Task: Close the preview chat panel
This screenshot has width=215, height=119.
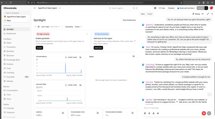Action: pyautogui.click(x=212, y=14)
